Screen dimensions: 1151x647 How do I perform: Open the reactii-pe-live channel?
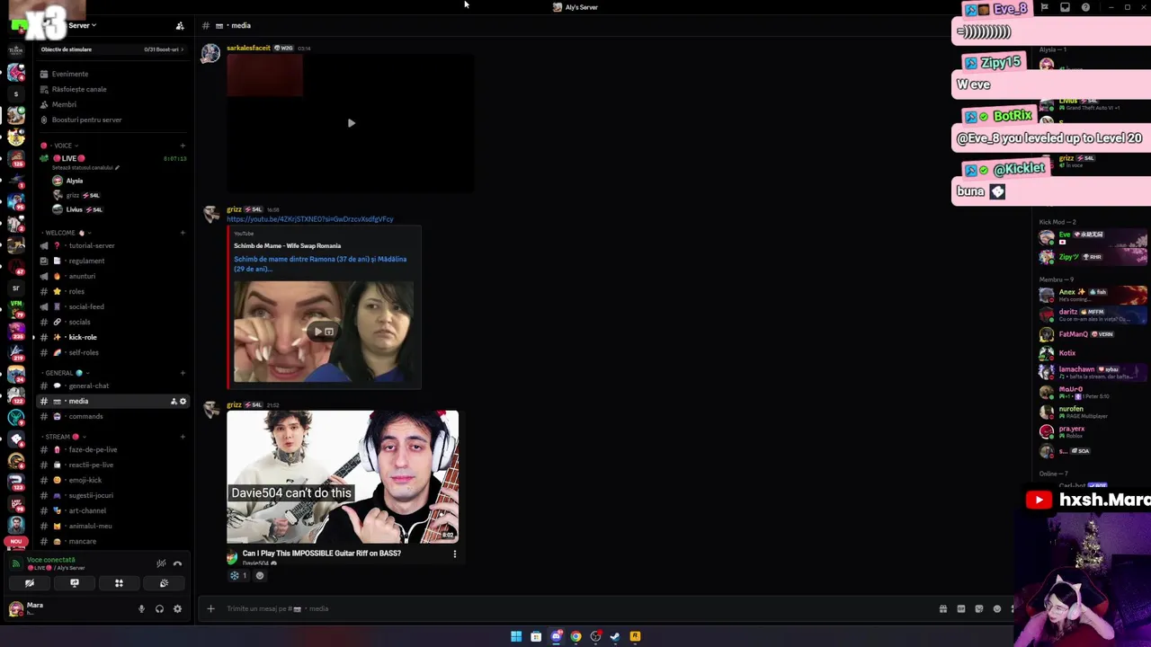(91, 465)
